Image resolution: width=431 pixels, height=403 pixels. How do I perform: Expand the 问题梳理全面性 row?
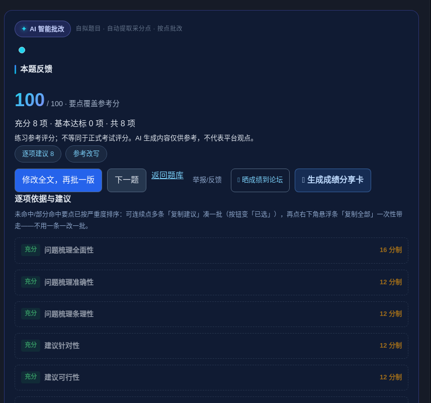pyautogui.click(x=211, y=251)
